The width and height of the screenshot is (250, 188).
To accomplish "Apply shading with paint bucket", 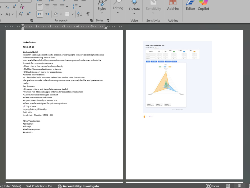I will [x=55, y=14].
